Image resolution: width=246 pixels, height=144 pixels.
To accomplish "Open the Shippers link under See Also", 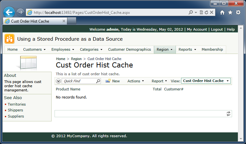I will tap(15, 110).
